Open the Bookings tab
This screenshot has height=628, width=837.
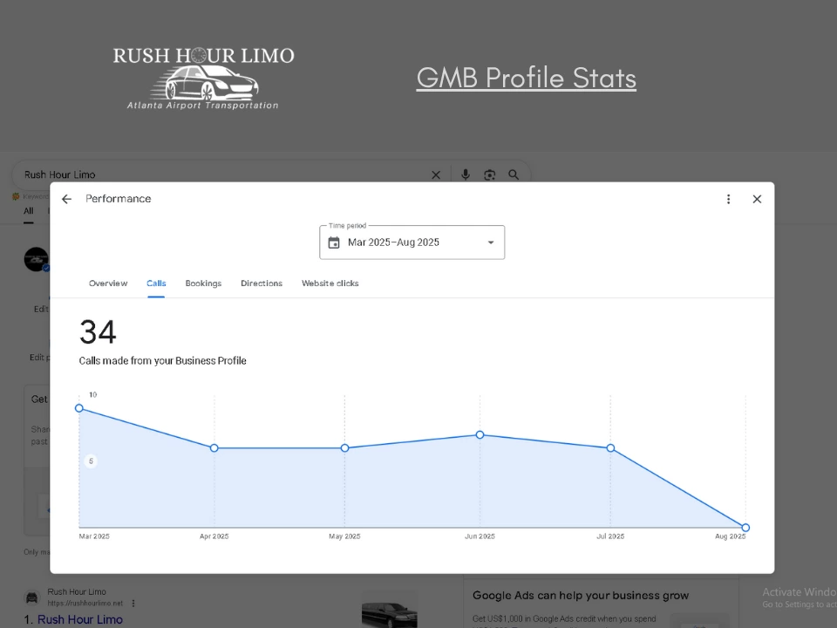point(203,283)
